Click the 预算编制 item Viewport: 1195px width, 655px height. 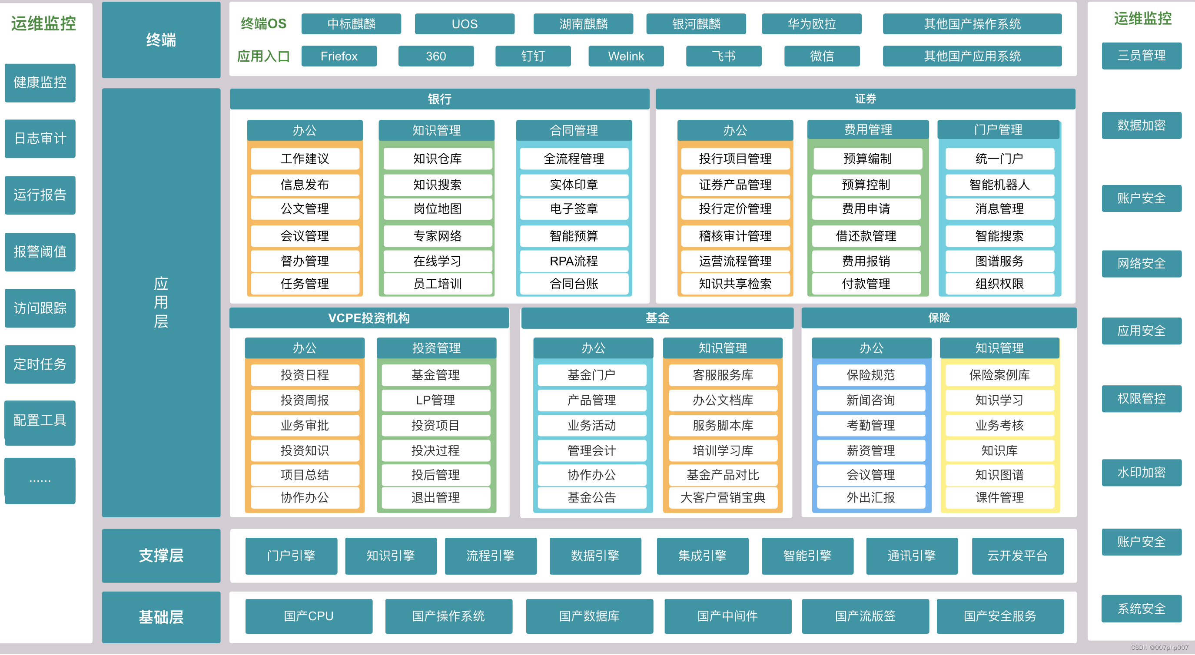(x=867, y=159)
